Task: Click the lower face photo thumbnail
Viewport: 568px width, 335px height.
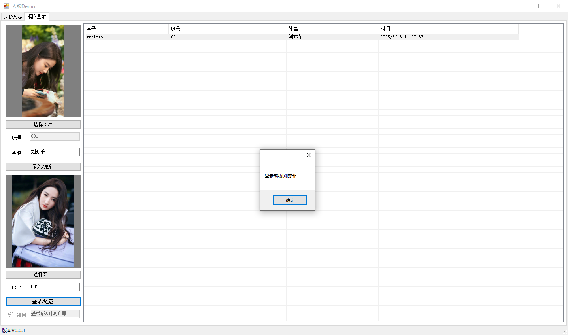Action: point(43,221)
